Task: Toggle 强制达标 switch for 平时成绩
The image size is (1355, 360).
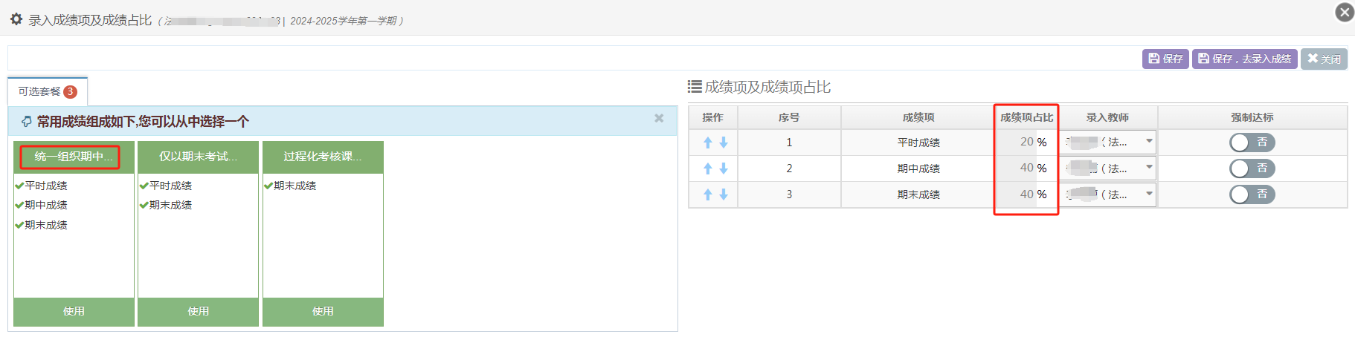Action: (1252, 143)
